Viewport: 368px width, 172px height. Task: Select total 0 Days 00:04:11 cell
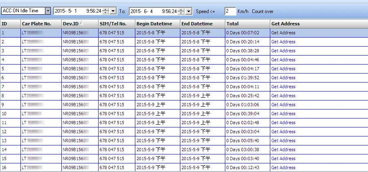247,87
